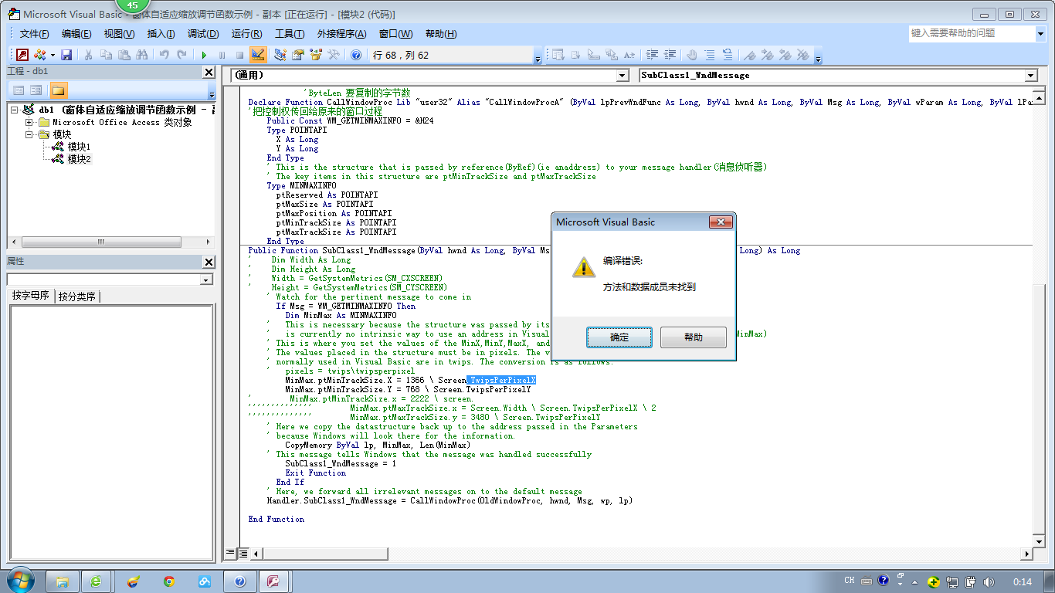Open the SubClass1_WndMessage procedure dropdown
The height and width of the screenshot is (593, 1055).
coord(1030,76)
